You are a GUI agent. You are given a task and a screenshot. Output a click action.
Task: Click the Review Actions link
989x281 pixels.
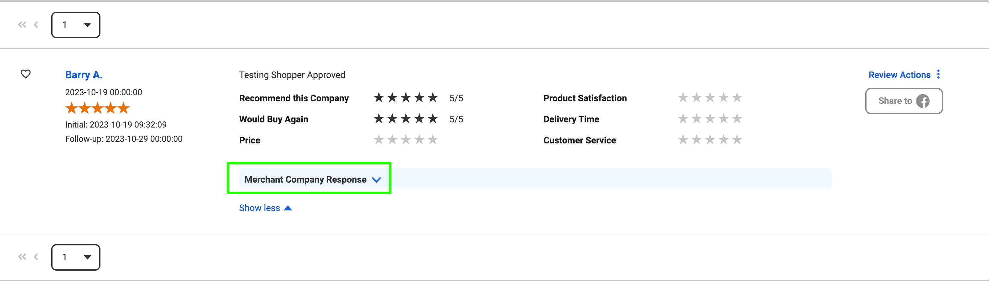pyautogui.click(x=899, y=75)
